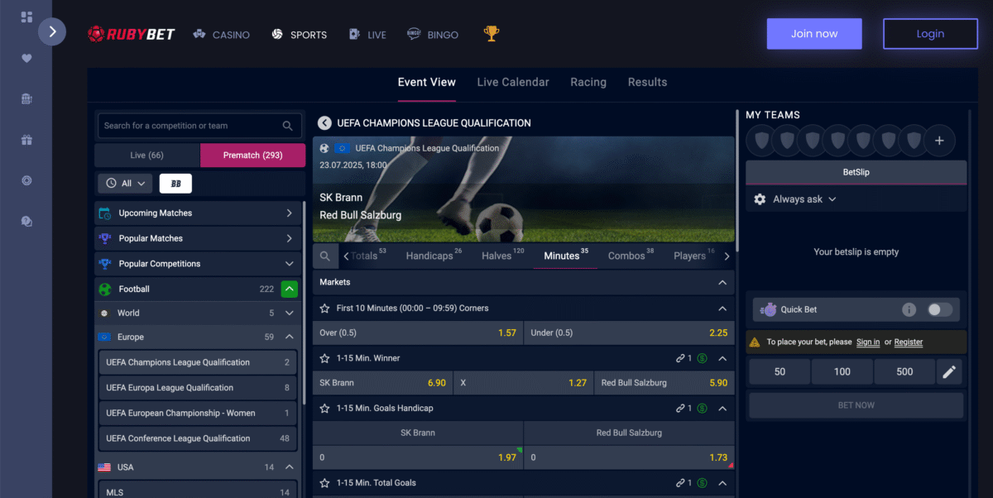Screen dimensions: 993x498
Task: Click the back arrow beside UEFA Champions League Qualification
Action: pos(325,123)
